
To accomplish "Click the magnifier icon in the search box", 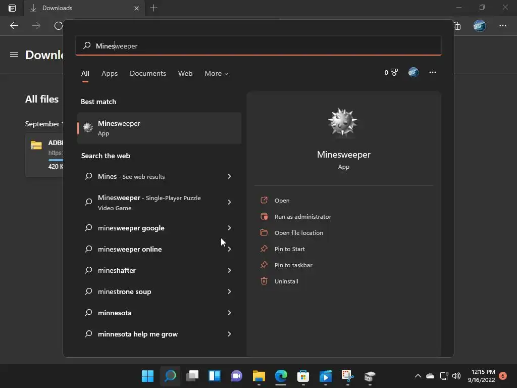I will 87,45.
